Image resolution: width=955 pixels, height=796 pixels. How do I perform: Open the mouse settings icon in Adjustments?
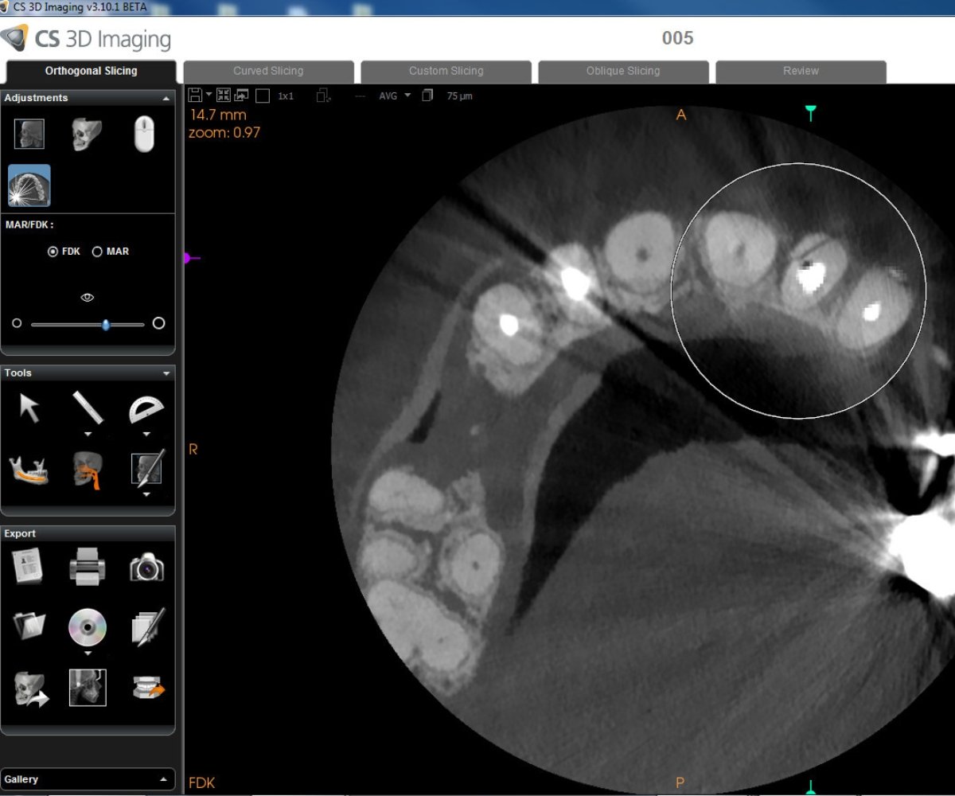(x=143, y=134)
